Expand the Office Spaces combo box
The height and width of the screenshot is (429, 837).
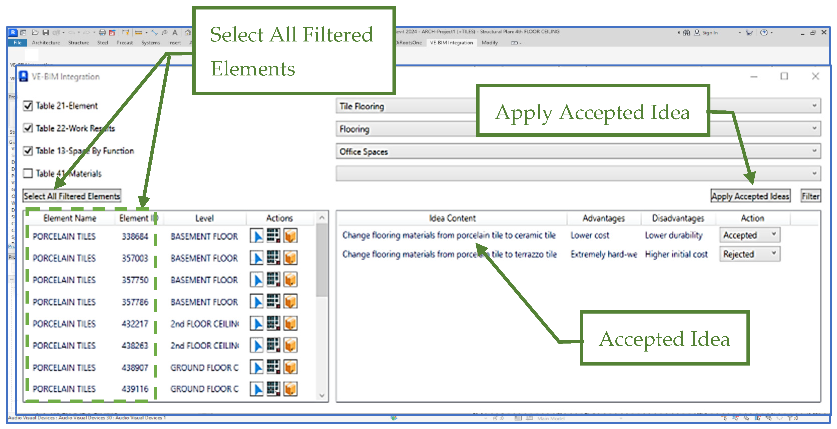[x=814, y=151]
